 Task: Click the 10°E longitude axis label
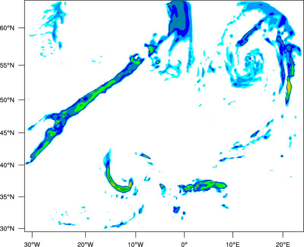coord(233,244)
